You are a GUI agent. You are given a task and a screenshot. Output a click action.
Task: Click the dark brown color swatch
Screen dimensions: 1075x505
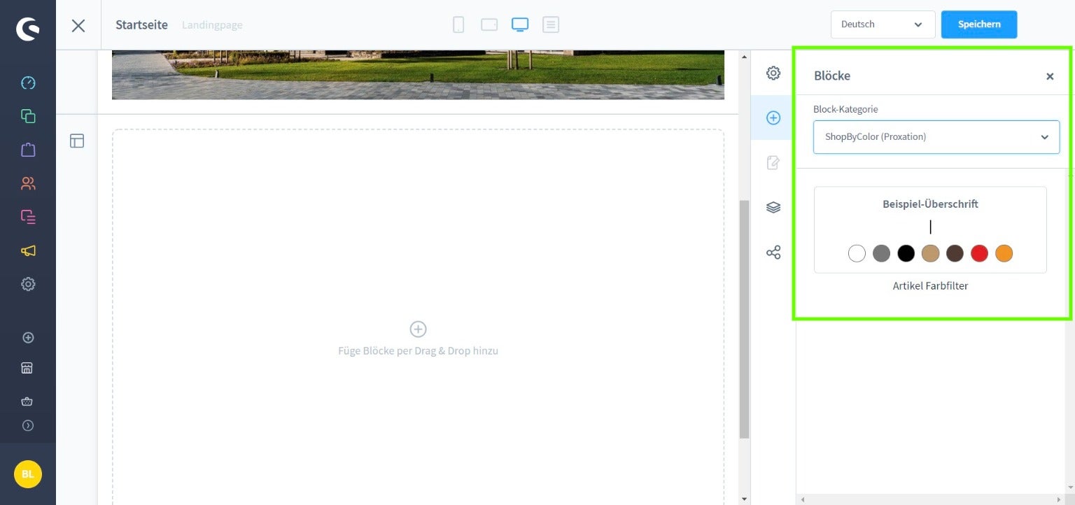tap(955, 253)
